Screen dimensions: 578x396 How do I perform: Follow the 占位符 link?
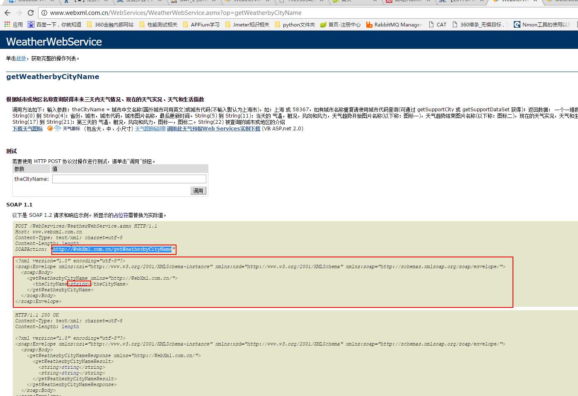(x=121, y=215)
